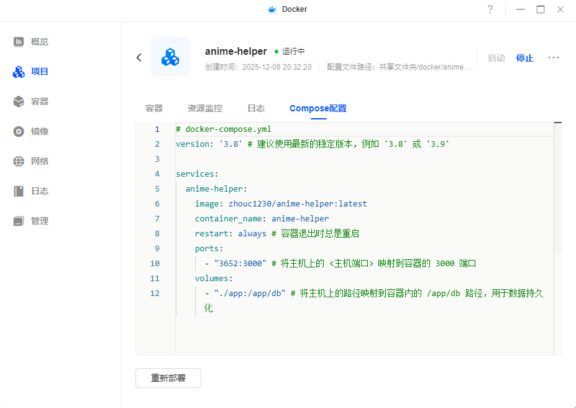Click the anime-helper project cube icon
Viewport: 576px width, 408px height.
(170, 57)
